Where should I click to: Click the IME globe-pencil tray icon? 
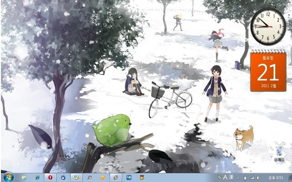point(219,177)
